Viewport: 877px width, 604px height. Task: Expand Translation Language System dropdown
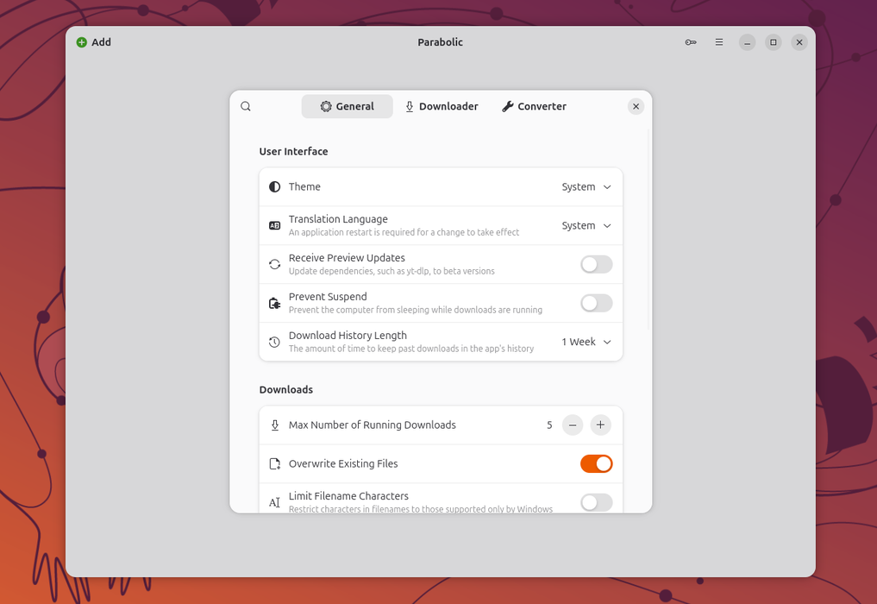coord(586,225)
